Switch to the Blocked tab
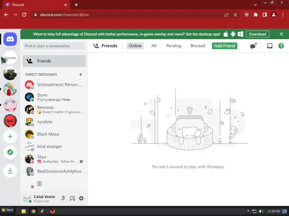289x216 pixels. pos(198,46)
